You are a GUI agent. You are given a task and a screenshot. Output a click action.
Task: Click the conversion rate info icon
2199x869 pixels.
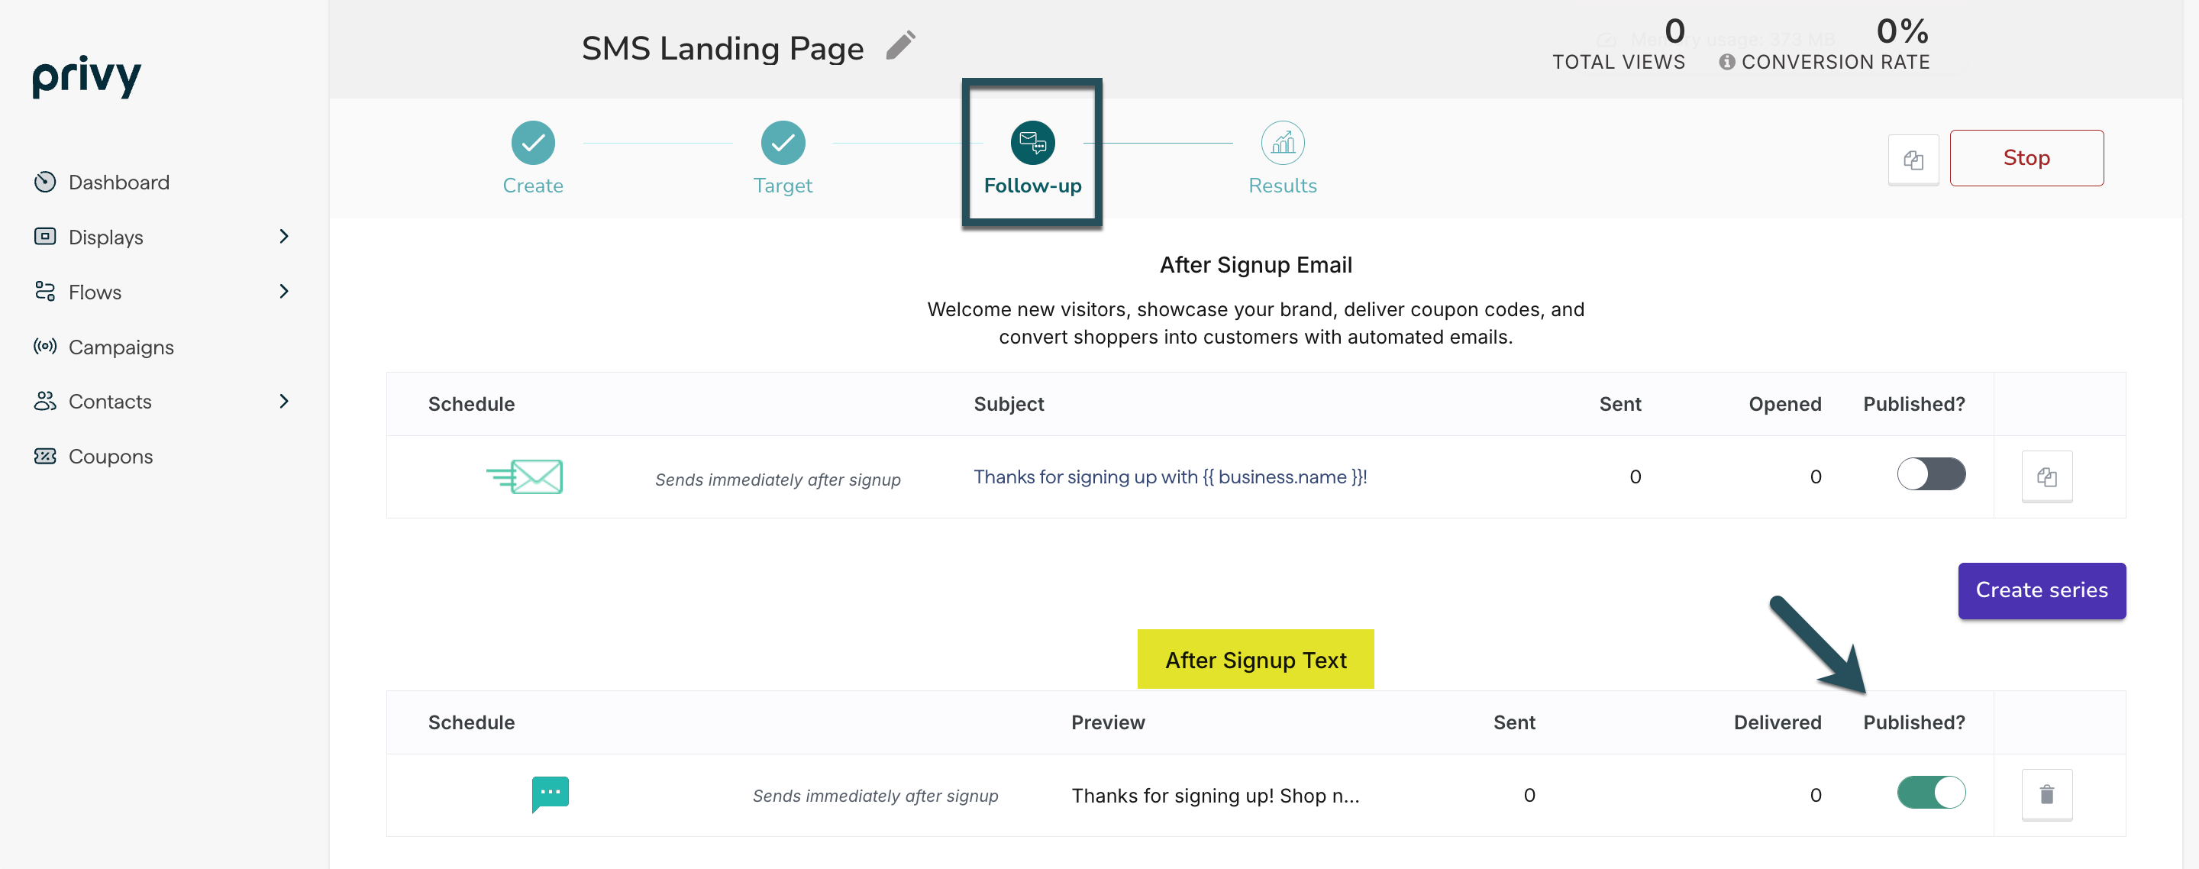pyautogui.click(x=1726, y=63)
